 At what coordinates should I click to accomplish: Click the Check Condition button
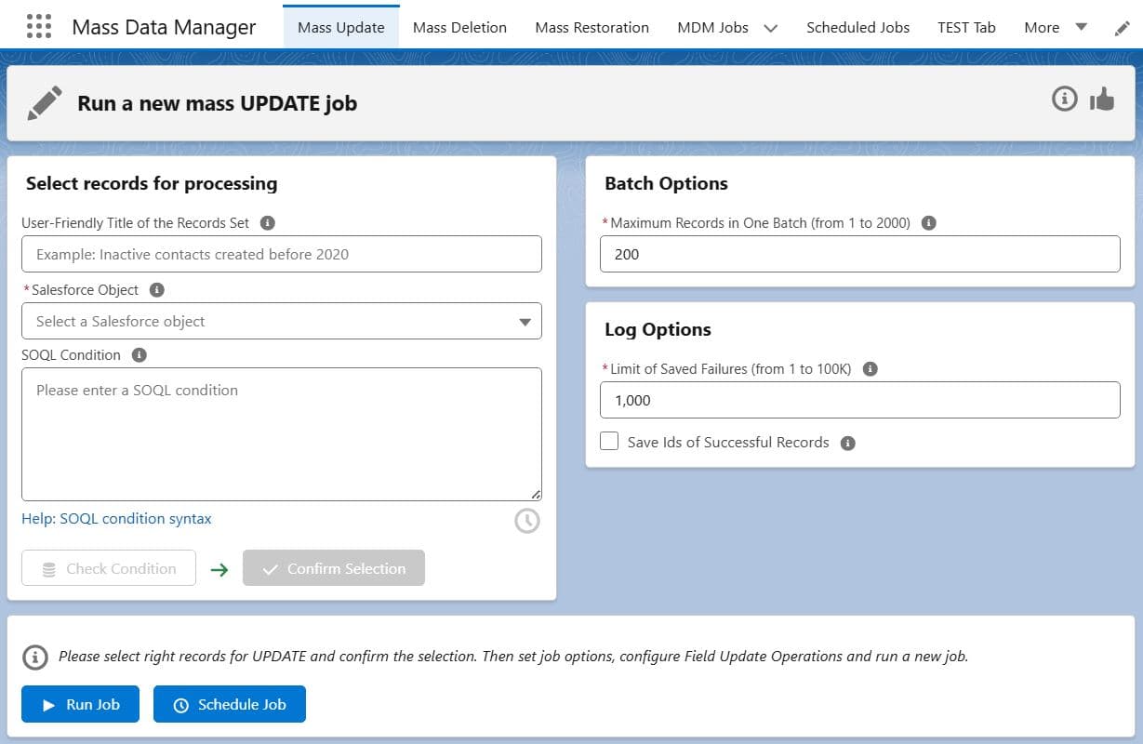(x=109, y=568)
